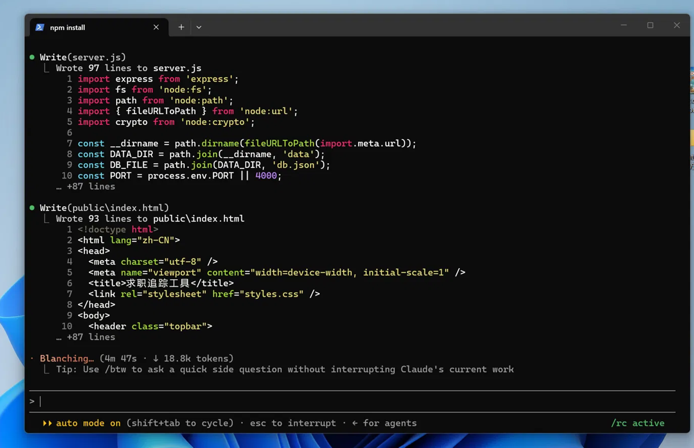Expand '… +87 lines' under server.js

pyautogui.click(x=86, y=187)
